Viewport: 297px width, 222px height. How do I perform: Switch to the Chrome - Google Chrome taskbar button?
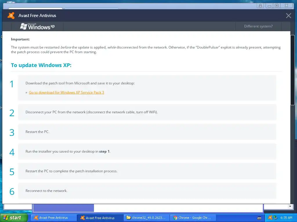tap(193, 218)
